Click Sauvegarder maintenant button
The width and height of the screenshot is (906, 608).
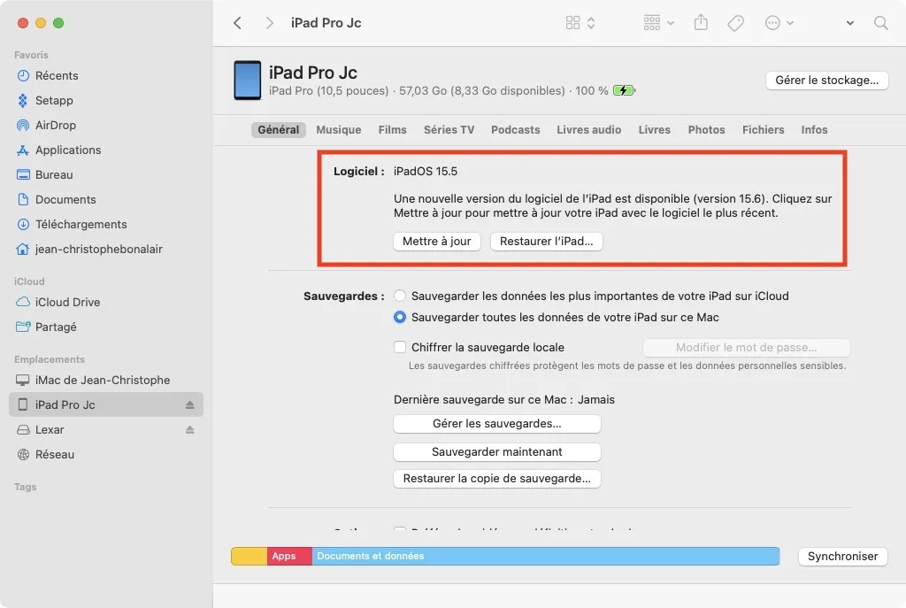click(497, 452)
